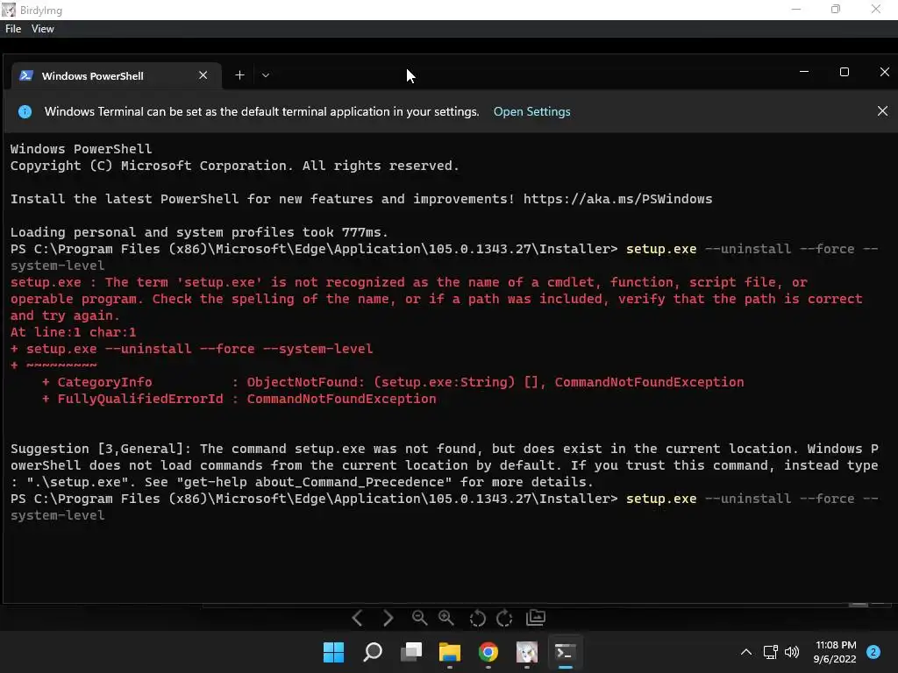Go to previous image in BirdyImg
Image resolution: width=898 pixels, height=673 pixels.
pos(358,618)
